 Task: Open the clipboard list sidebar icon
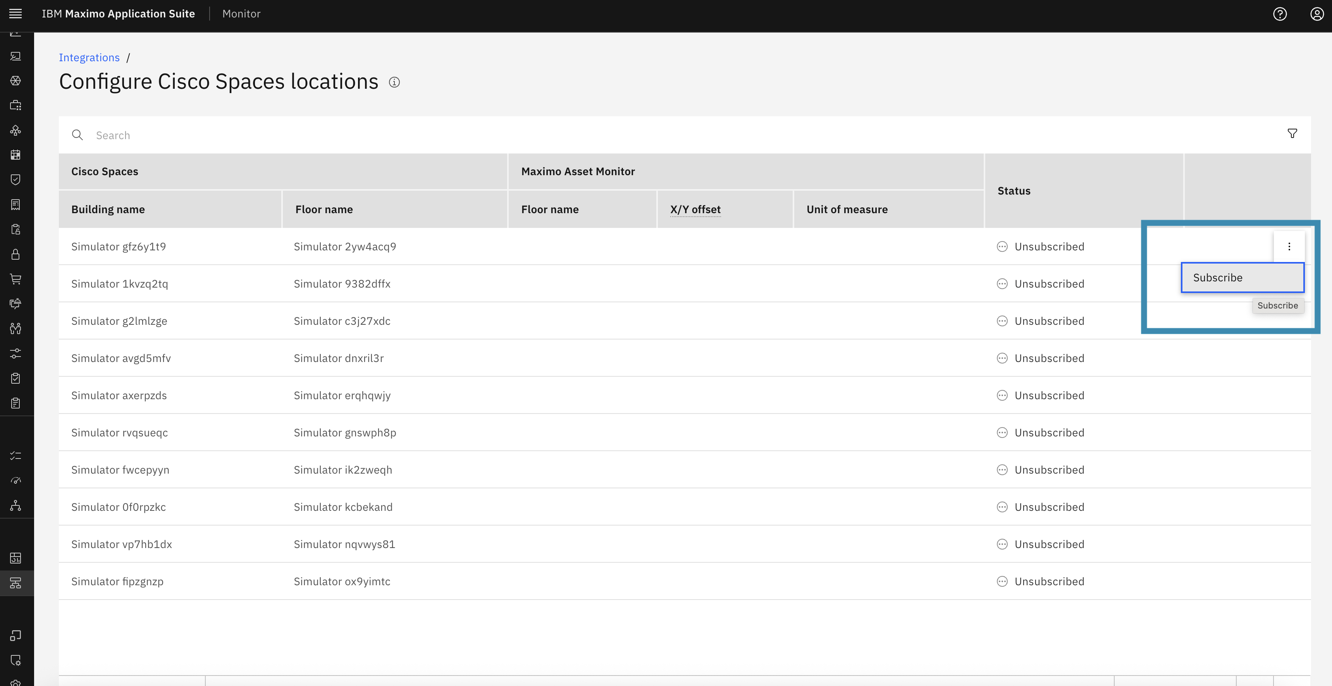(15, 403)
